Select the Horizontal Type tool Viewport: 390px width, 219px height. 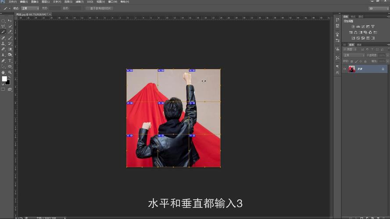(10, 60)
